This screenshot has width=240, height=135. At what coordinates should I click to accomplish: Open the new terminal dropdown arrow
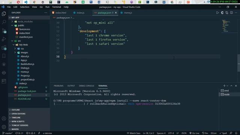(227, 86)
